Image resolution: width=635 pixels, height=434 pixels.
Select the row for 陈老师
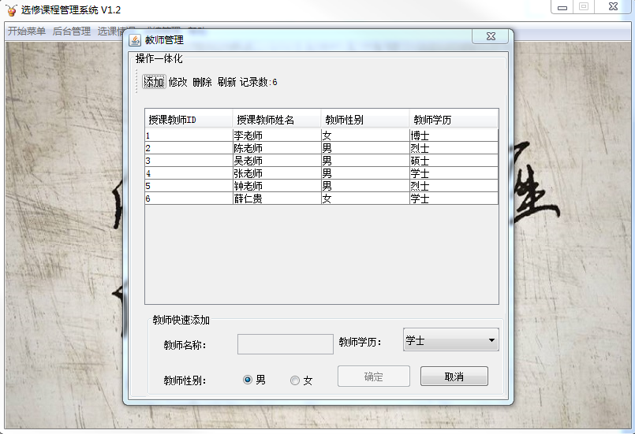click(322, 148)
